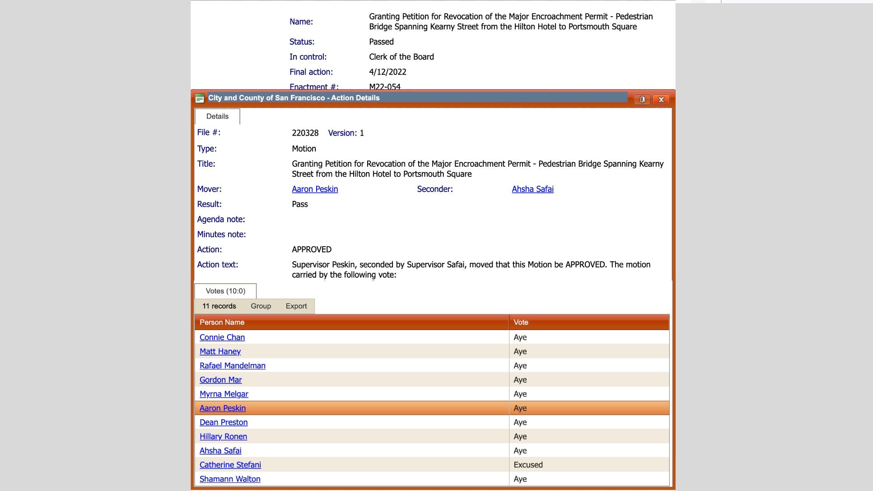Open Matt Haney's profile link
Viewport: 873px width, 491px height.
[x=220, y=351]
